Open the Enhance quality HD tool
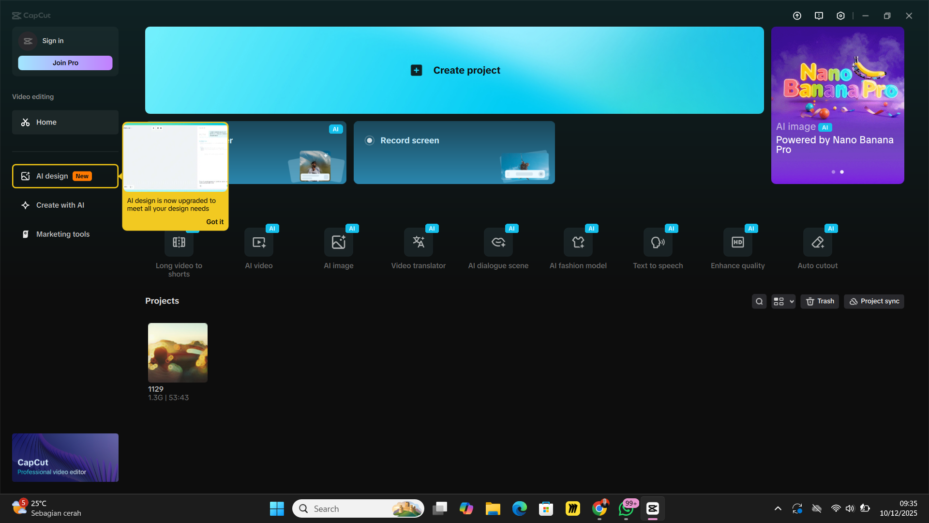Screen dimensions: 929x523 point(738,243)
